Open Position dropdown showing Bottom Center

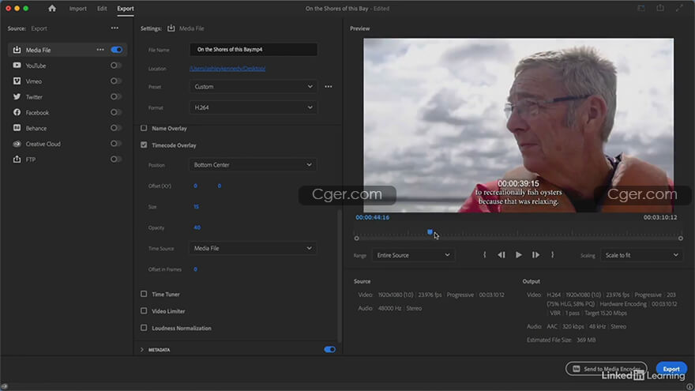253,165
